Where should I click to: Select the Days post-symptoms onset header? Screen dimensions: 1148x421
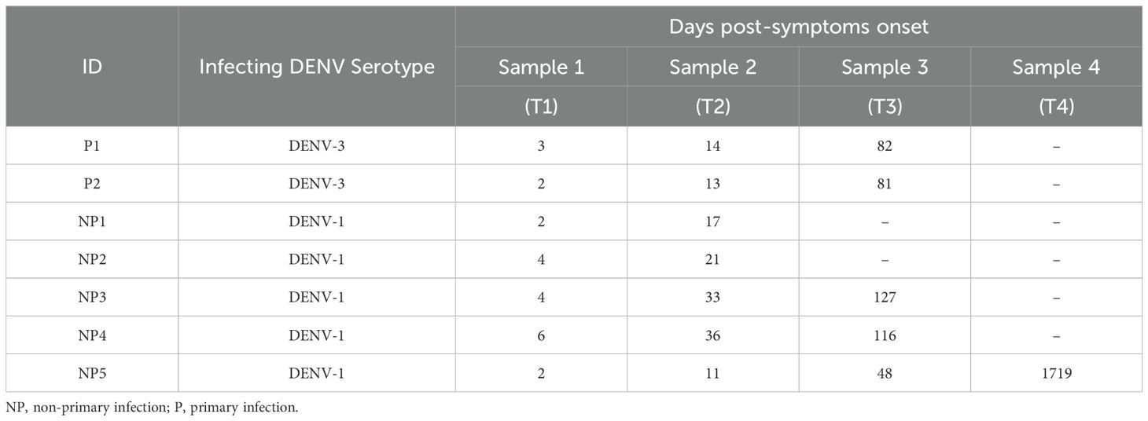coord(798,27)
